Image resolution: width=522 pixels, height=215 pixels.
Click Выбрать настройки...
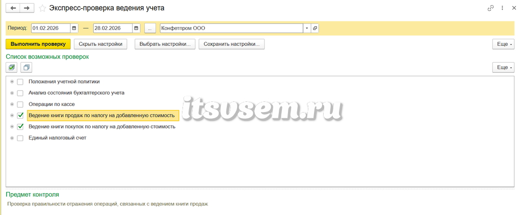click(165, 44)
